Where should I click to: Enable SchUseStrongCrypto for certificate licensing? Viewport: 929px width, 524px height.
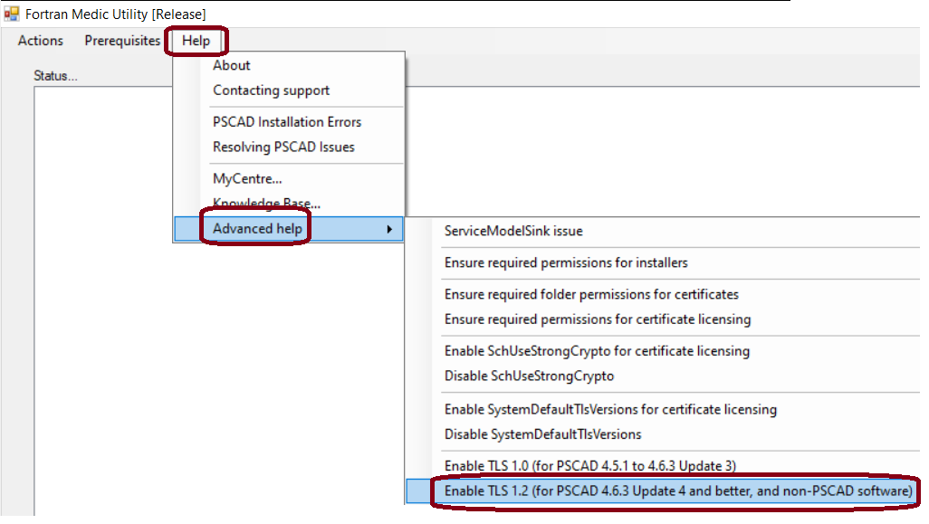click(x=597, y=351)
